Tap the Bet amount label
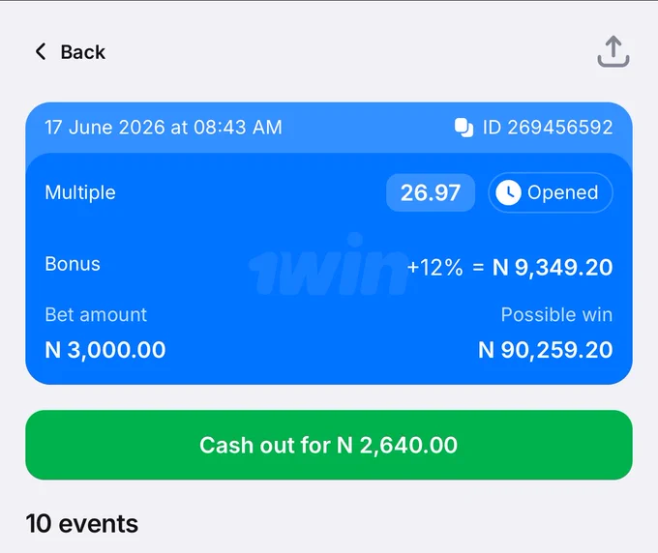 coord(96,315)
